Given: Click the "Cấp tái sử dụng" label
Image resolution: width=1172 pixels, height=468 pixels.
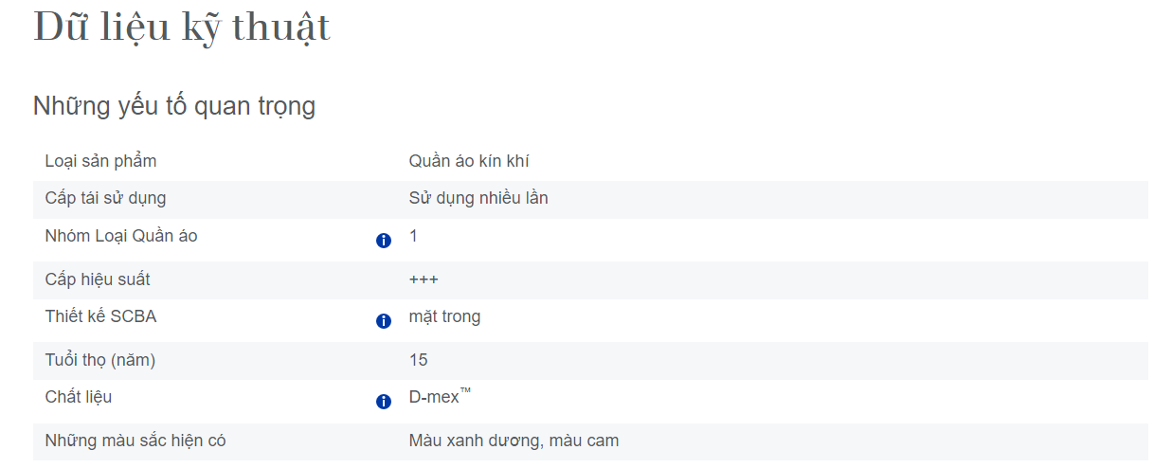Looking at the screenshot, I should [x=105, y=198].
